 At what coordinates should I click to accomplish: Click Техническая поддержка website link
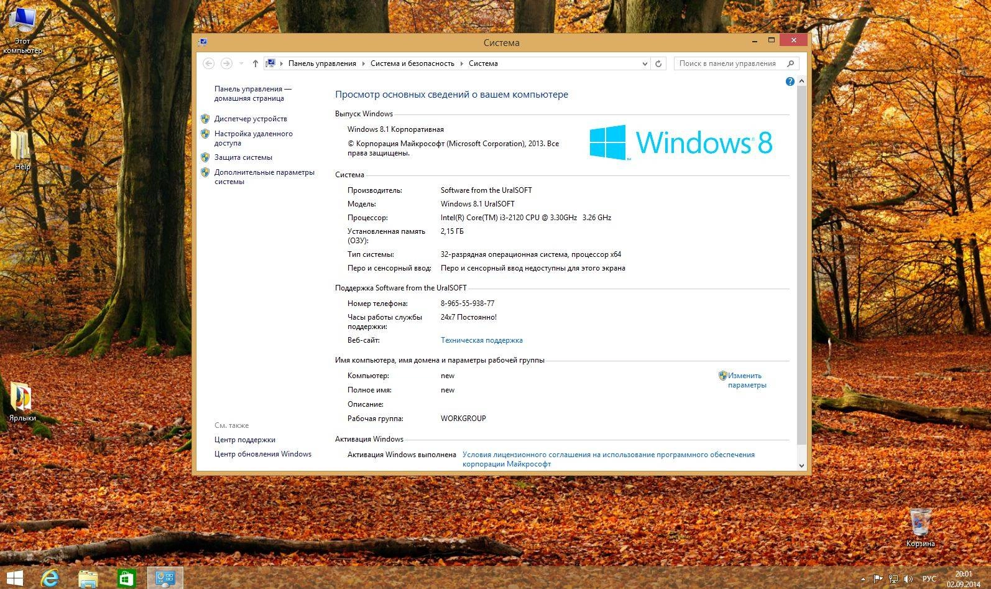point(482,340)
